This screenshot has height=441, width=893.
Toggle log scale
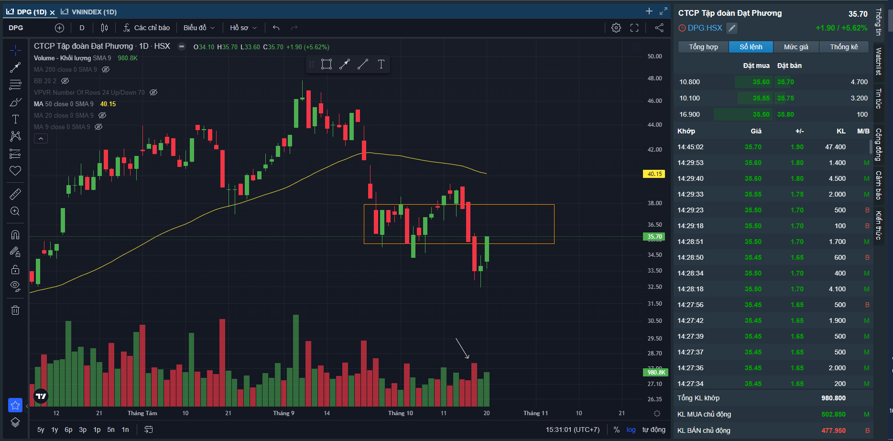[x=631, y=430]
